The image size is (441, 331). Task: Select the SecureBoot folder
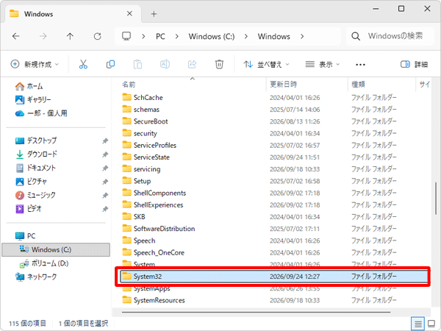[x=151, y=121]
